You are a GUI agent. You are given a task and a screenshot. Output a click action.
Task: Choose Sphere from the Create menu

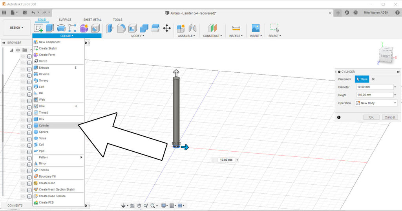59,132
